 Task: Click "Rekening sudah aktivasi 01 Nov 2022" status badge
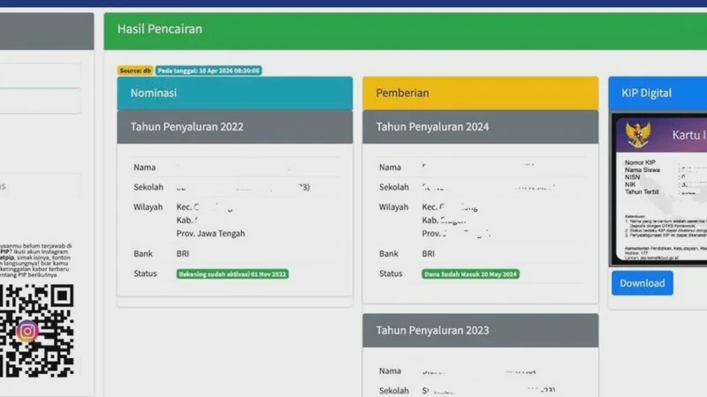(232, 274)
